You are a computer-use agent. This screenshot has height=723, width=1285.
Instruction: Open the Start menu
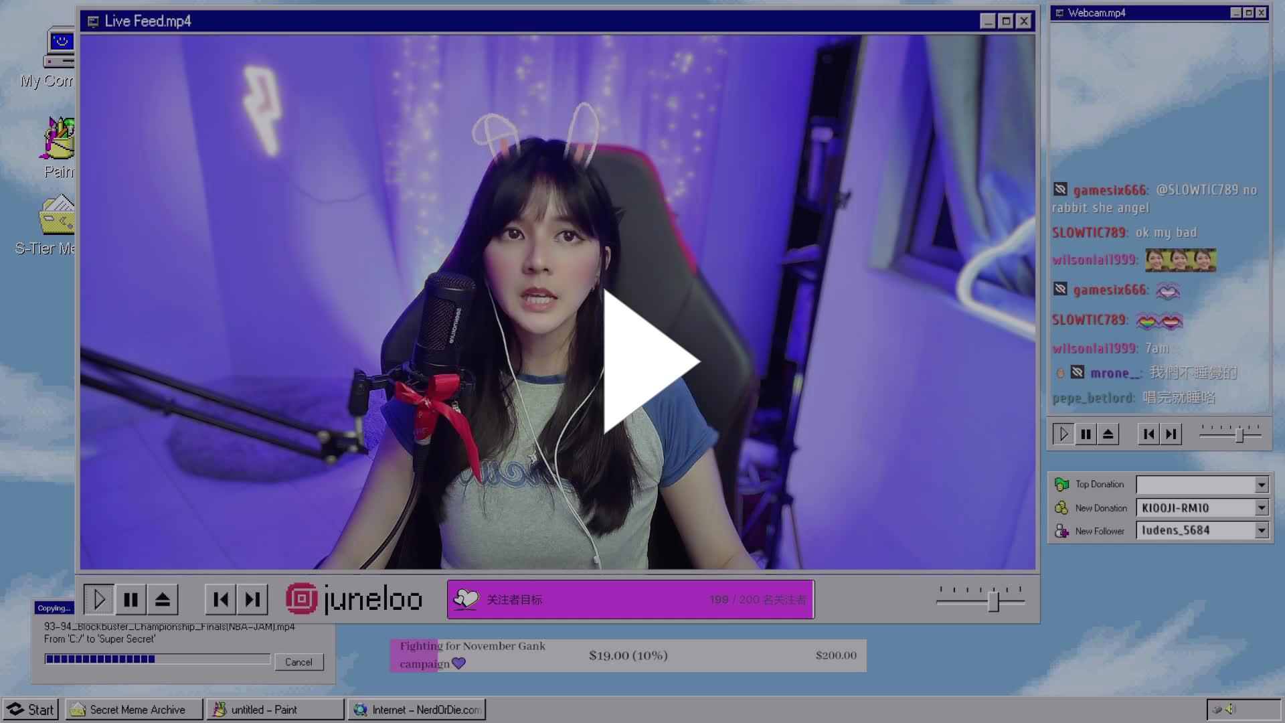pyautogui.click(x=31, y=709)
